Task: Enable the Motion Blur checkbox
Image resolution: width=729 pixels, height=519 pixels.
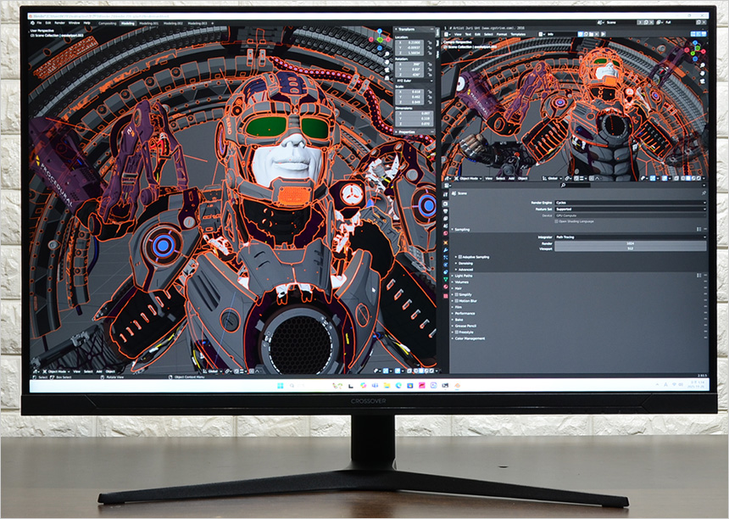Action: click(x=456, y=300)
